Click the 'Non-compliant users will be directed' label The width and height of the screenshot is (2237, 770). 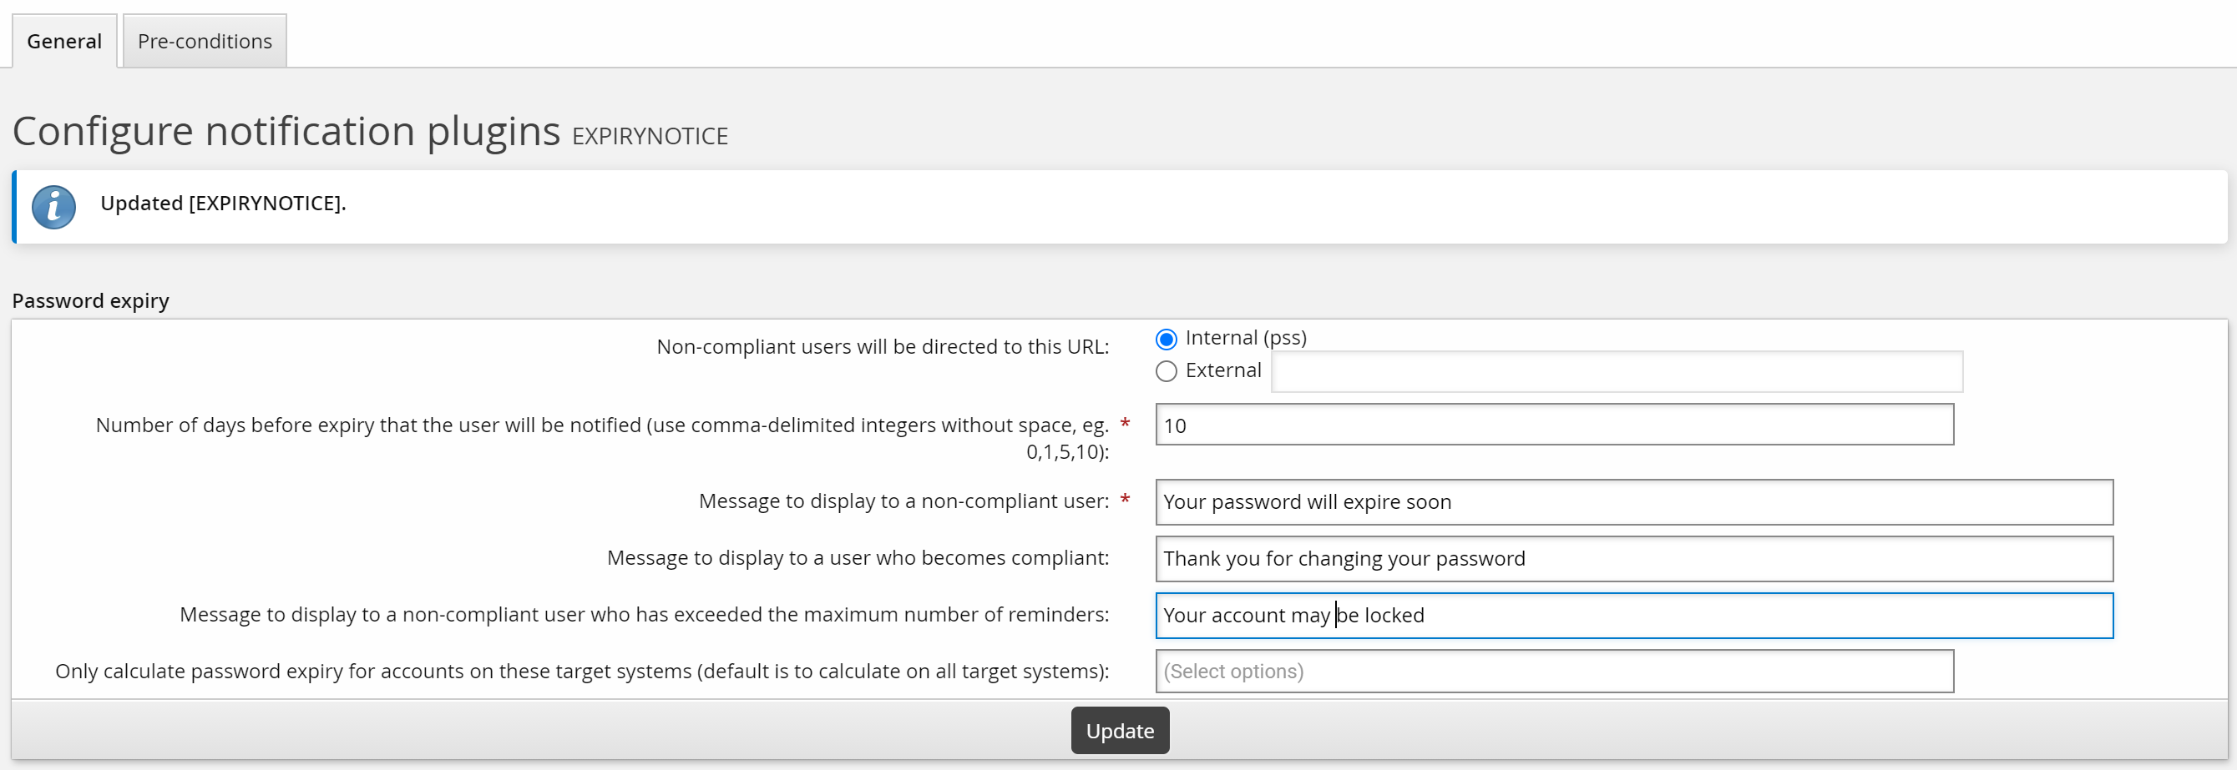(883, 347)
